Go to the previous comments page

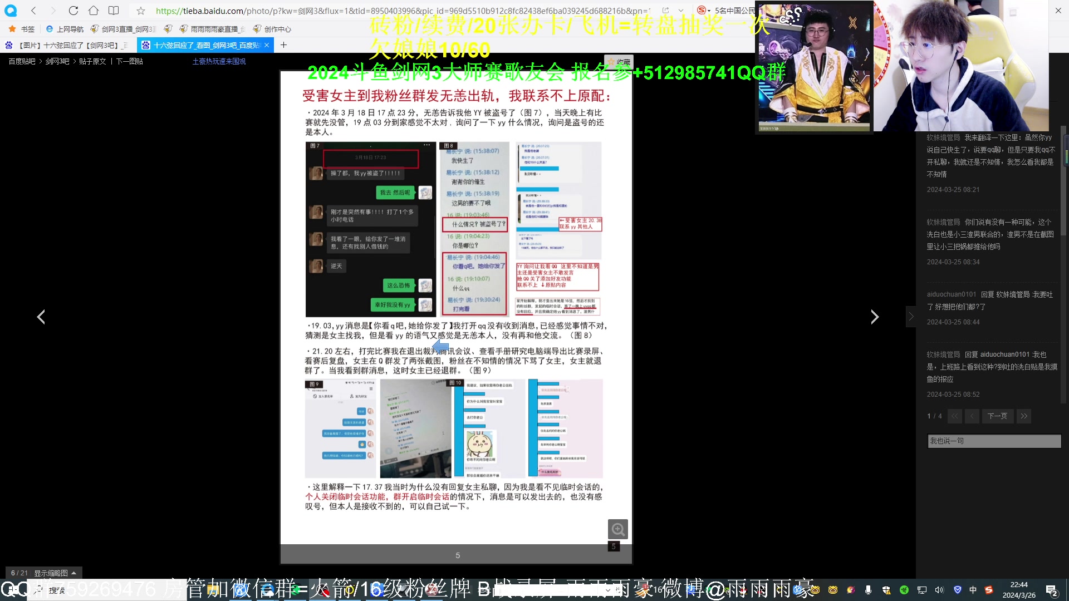pos(972,416)
